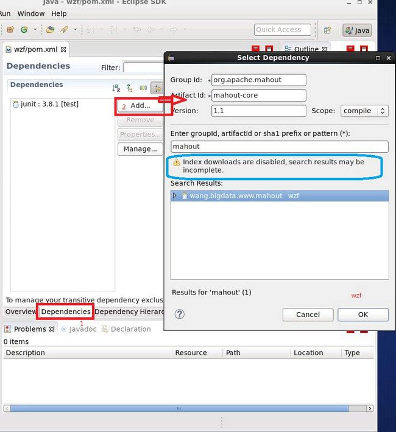The width and height of the screenshot is (396, 432).
Task: Click the New Java Class toolbar icon
Action: point(24,29)
